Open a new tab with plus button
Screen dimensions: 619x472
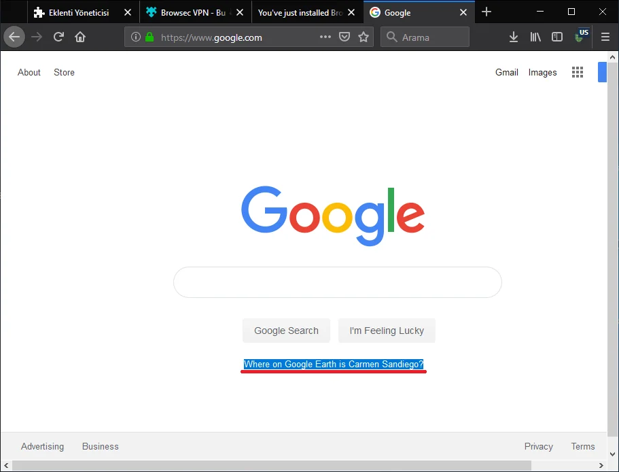click(487, 12)
